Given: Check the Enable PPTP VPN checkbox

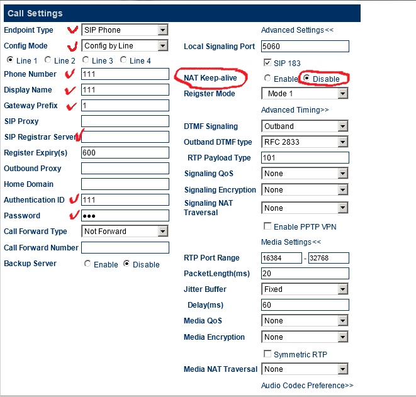Looking at the screenshot, I should 267,226.
